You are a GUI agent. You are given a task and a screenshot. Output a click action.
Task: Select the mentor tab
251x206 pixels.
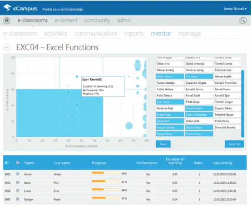(x=161, y=33)
